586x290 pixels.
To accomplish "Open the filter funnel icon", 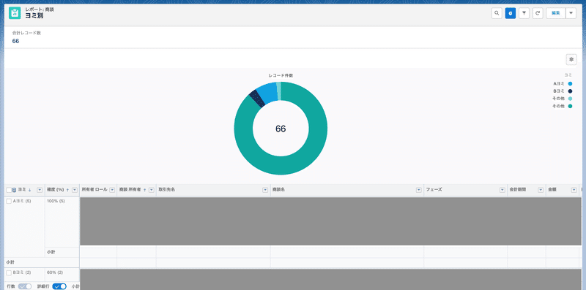I will pos(524,13).
